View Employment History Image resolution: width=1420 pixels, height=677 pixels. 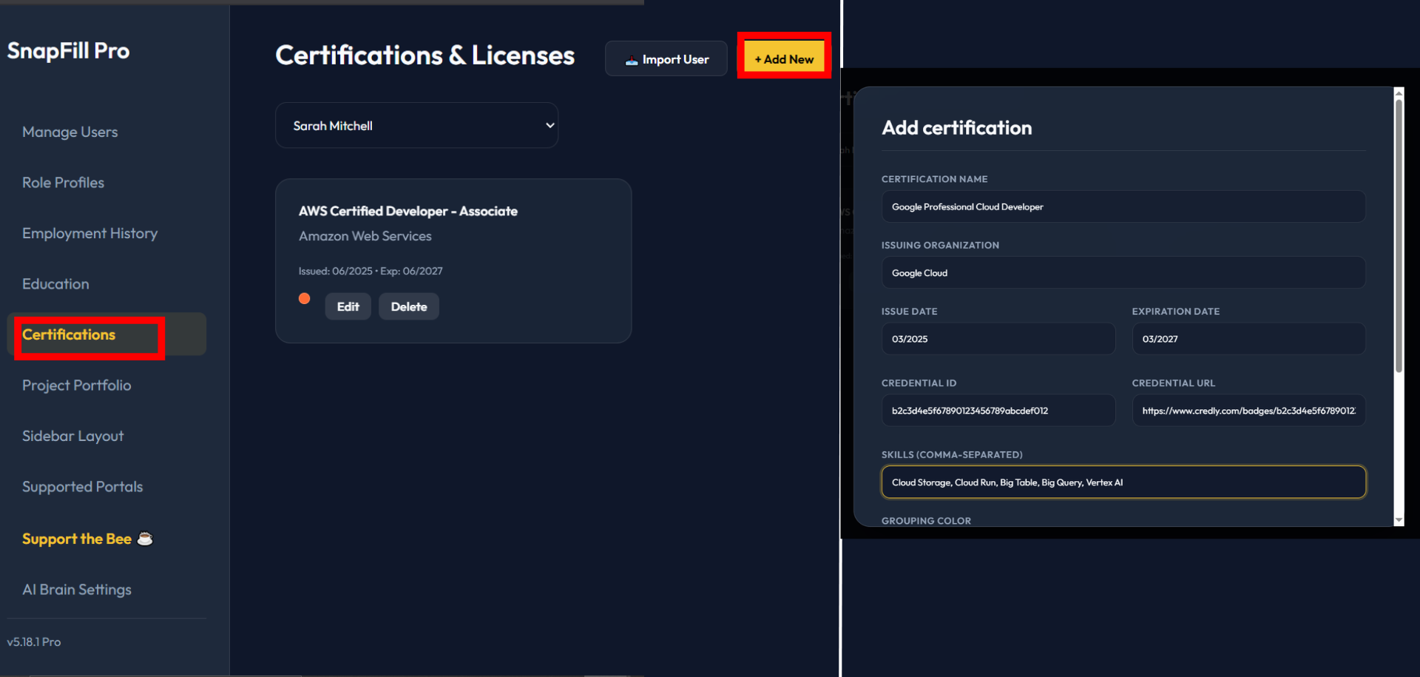pyautogui.click(x=89, y=233)
